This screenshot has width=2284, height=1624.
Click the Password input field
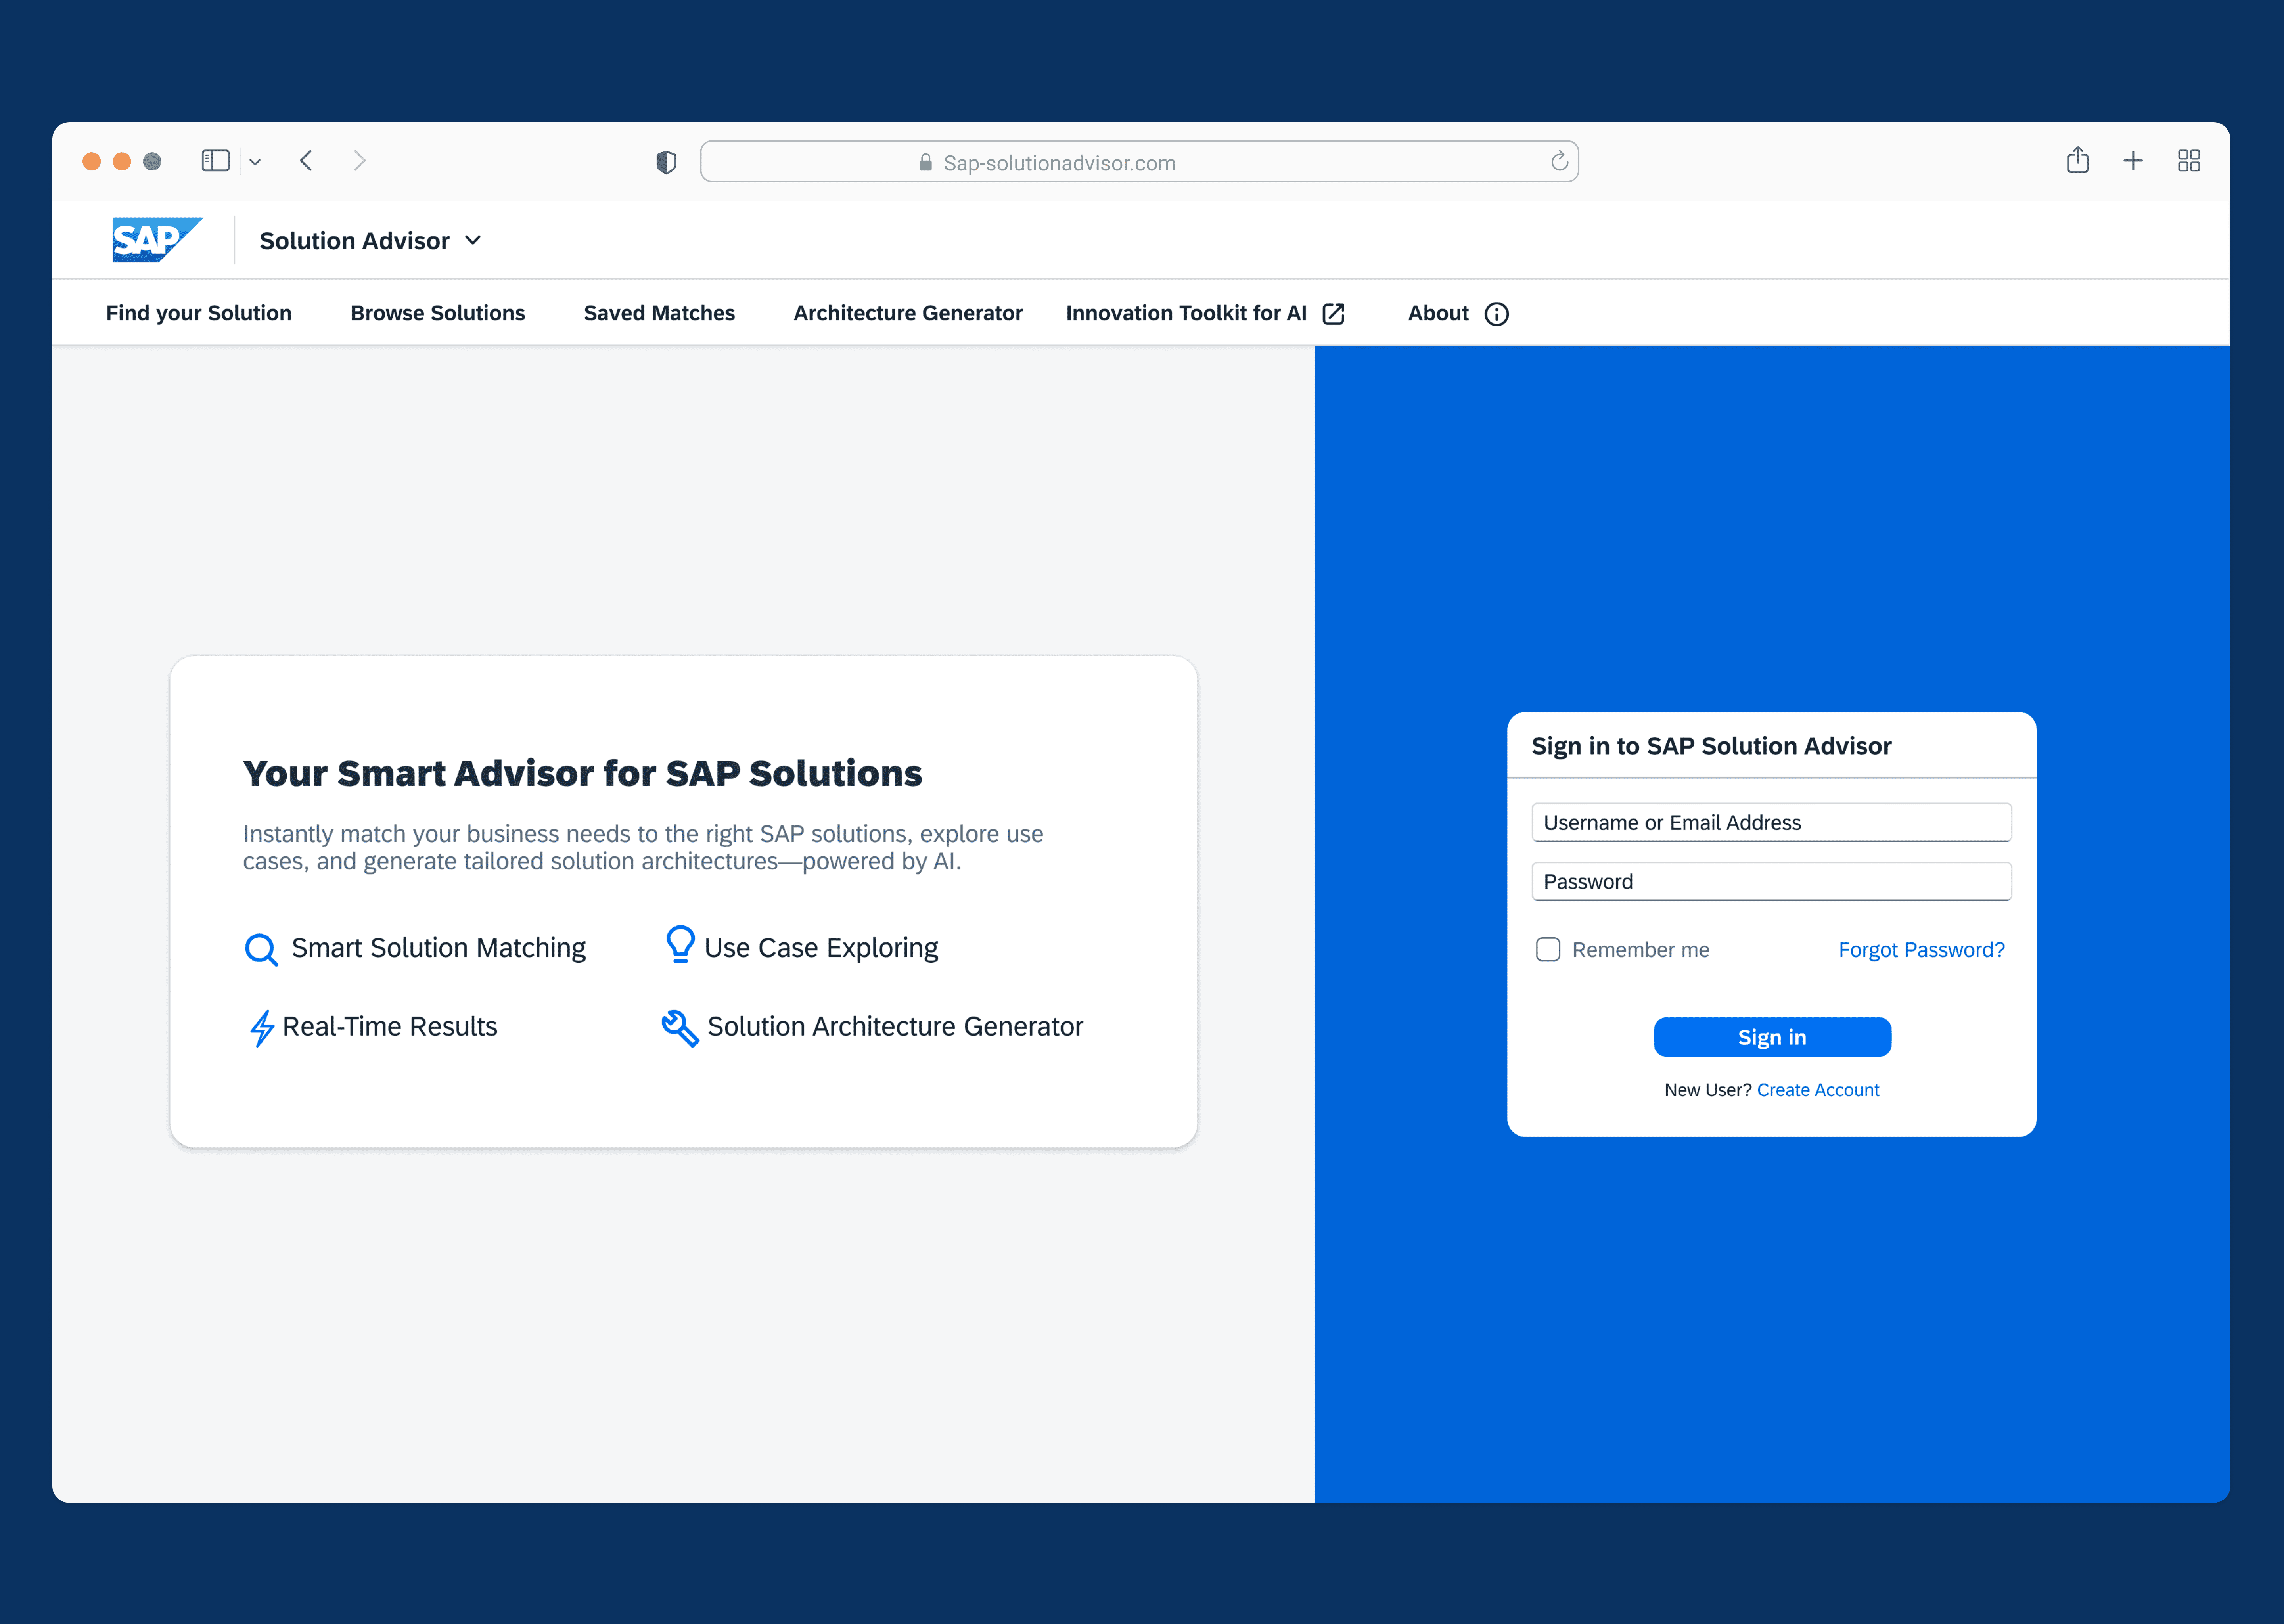pyautogui.click(x=1770, y=881)
